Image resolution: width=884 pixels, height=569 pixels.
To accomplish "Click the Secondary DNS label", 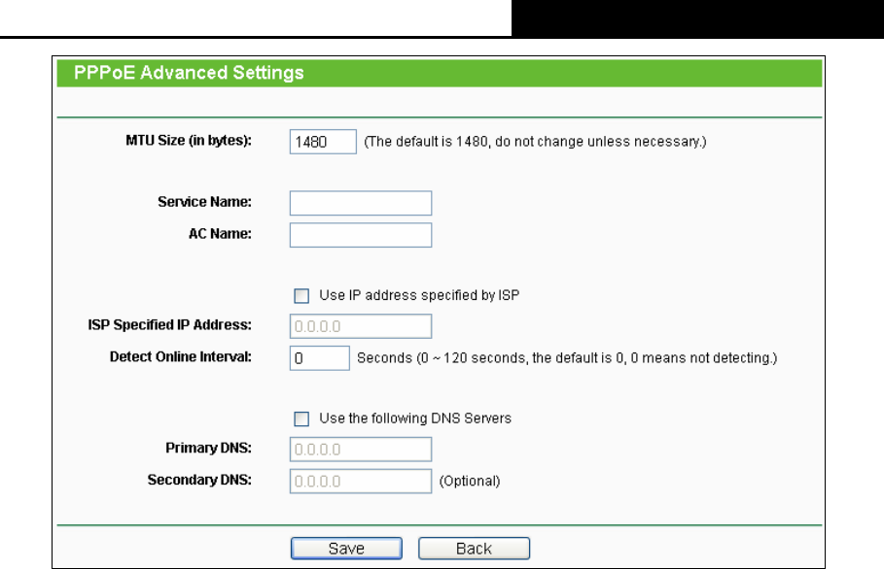I will pyautogui.click(x=199, y=480).
